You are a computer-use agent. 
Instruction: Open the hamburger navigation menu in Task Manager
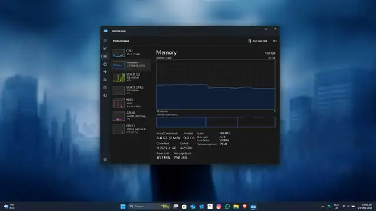[105, 40]
